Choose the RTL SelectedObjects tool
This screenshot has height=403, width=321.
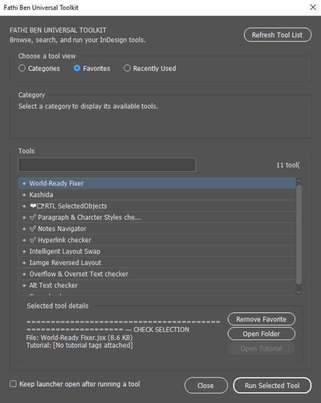[157, 206]
